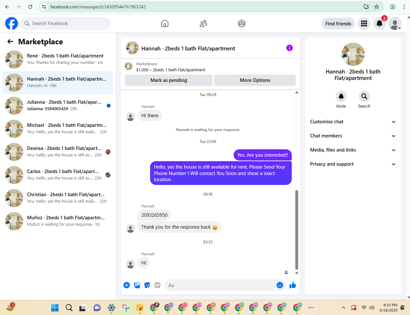This screenshot has width=410, height=315.
Task: Open the Facebook logo home link
Action: 12,23
